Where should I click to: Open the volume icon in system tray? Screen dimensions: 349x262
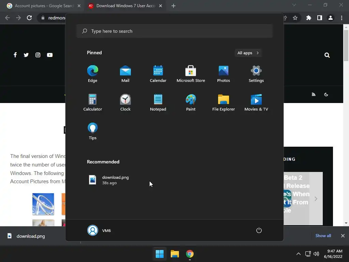[x=316, y=254]
